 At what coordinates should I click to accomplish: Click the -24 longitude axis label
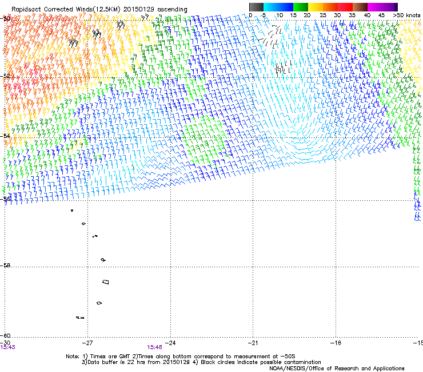coord(170,343)
